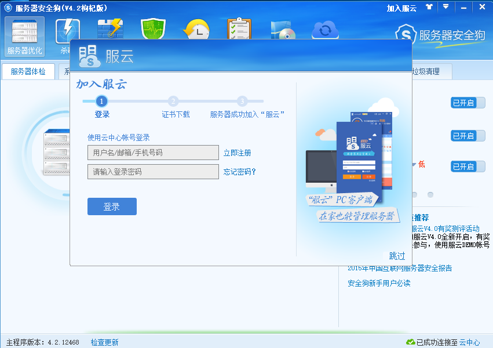This screenshot has height=348, width=493.
Task: Open the title bar dropdown arrow menu
Action: [x=445, y=7]
